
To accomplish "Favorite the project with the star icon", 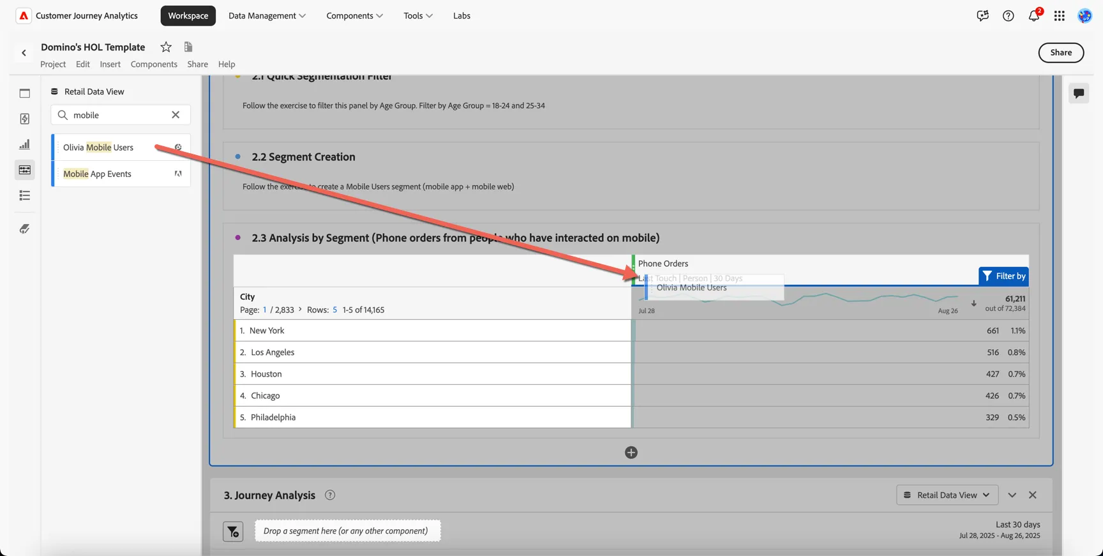I will (x=166, y=47).
